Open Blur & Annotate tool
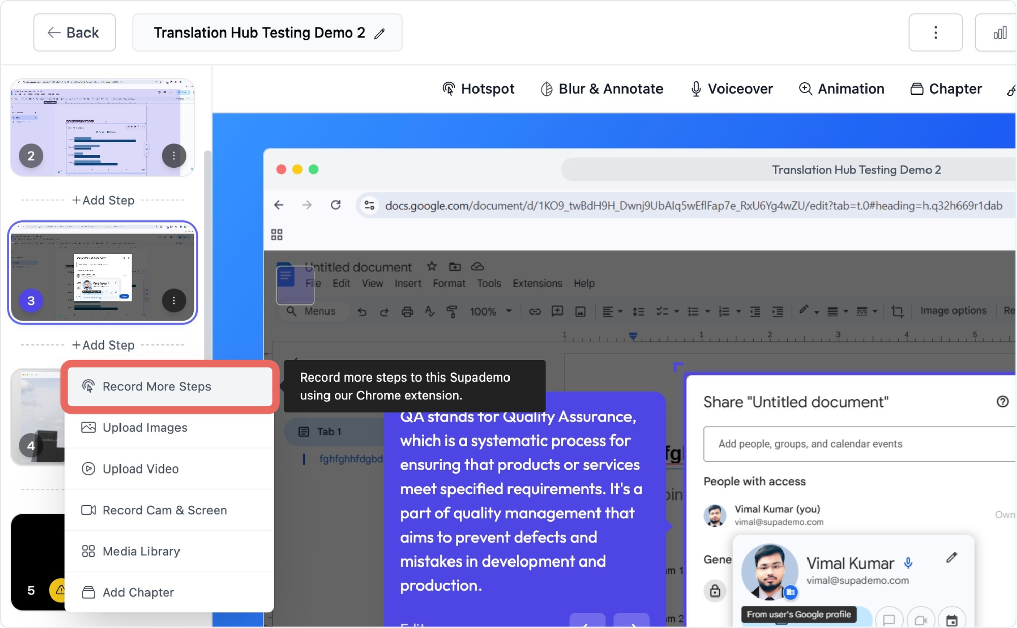The width and height of the screenshot is (1017, 628). coord(602,89)
